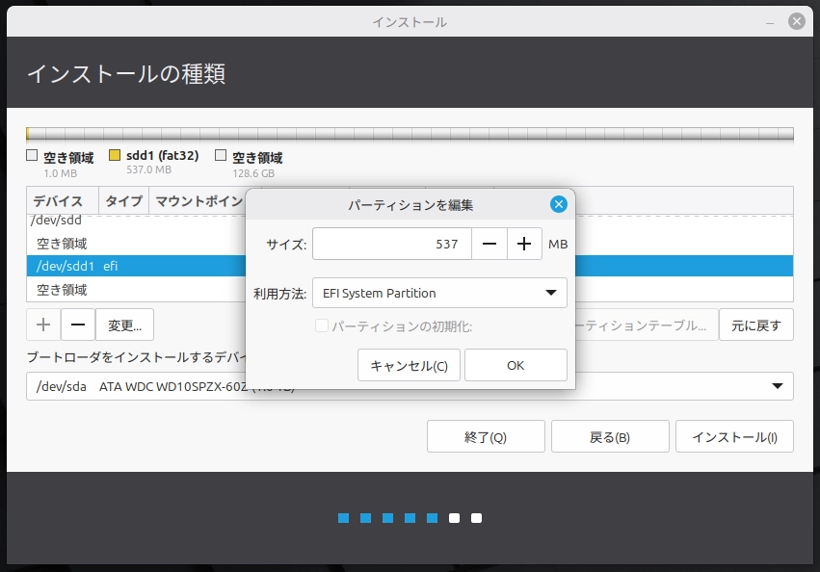The height and width of the screenshot is (572, 820).
Task: Go back using the 戻る(B) button
Action: tap(610, 436)
